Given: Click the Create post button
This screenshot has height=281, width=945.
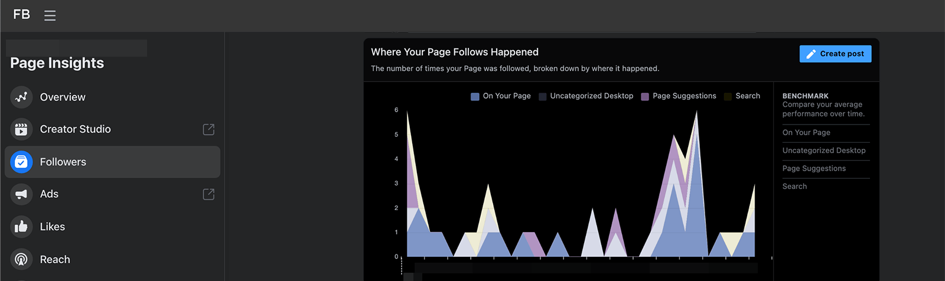Looking at the screenshot, I should (x=835, y=54).
